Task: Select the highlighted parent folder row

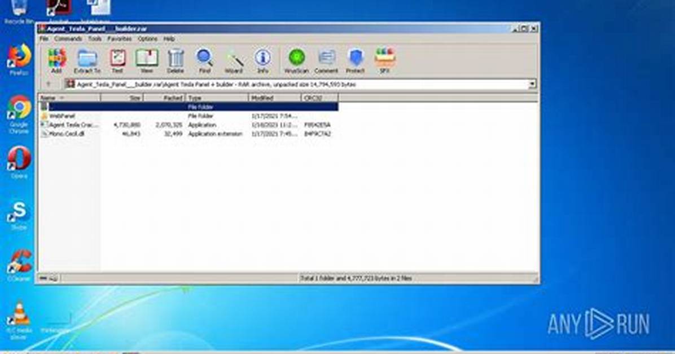Action: [189, 107]
